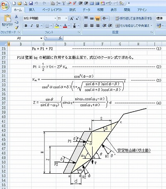Click 折り返して全体を表示する wrap text button

pyautogui.click(x=134, y=18)
